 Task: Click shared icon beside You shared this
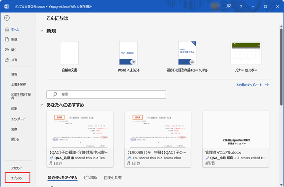[x=129, y=158]
